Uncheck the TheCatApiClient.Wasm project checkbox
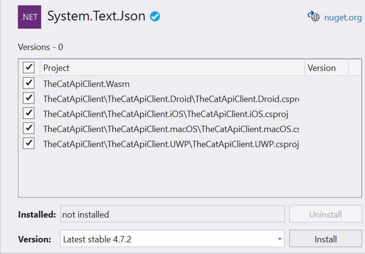 click(x=29, y=83)
